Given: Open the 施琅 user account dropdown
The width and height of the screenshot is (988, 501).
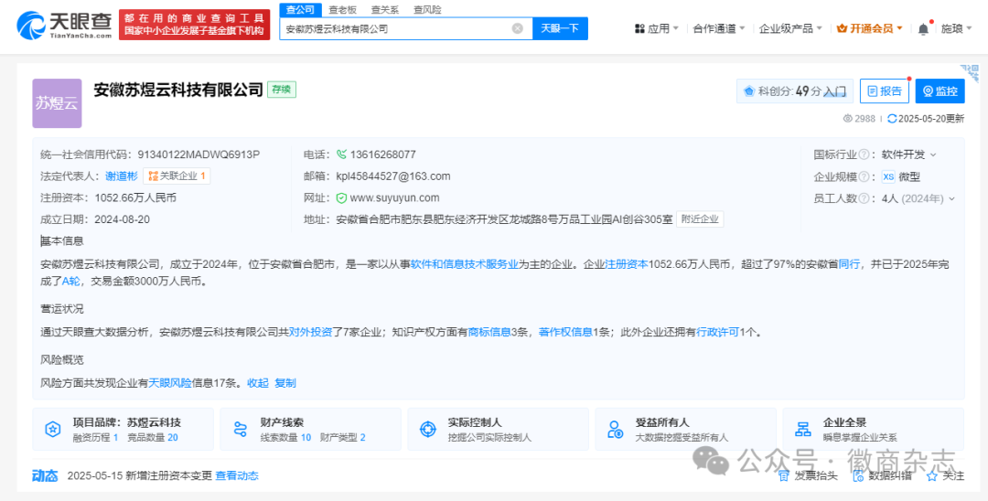Looking at the screenshot, I should 956,28.
